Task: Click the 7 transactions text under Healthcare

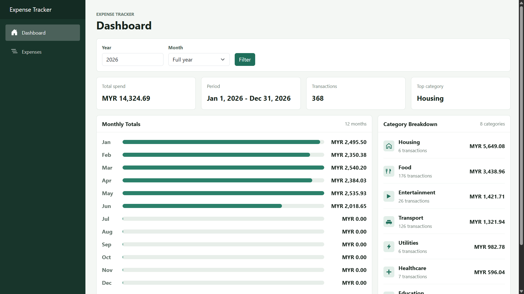Action: 413,277
